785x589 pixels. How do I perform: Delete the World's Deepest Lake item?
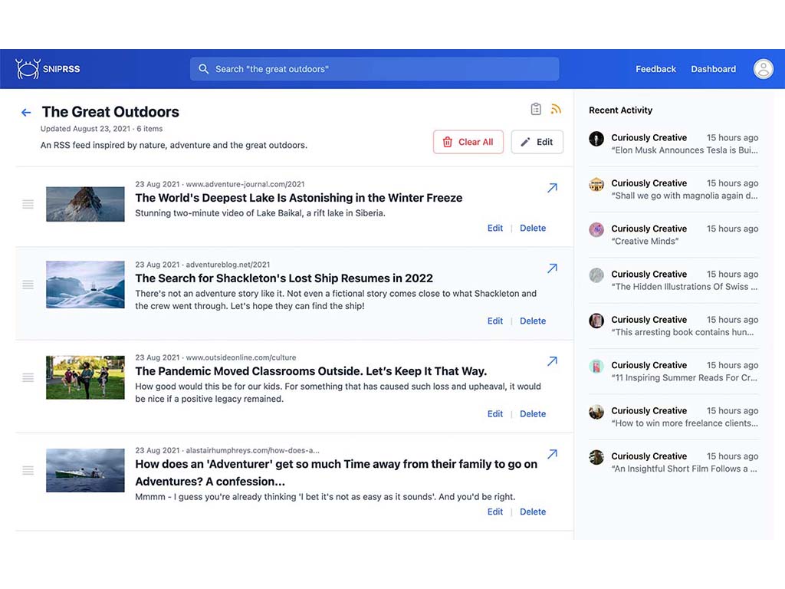click(533, 228)
